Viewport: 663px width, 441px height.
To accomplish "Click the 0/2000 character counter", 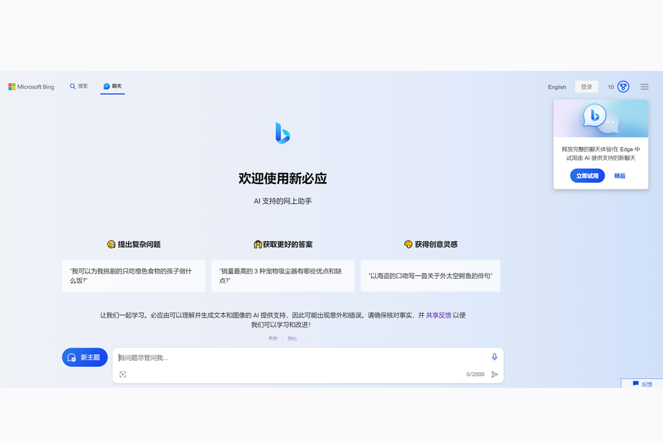I will click(x=475, y=374).
